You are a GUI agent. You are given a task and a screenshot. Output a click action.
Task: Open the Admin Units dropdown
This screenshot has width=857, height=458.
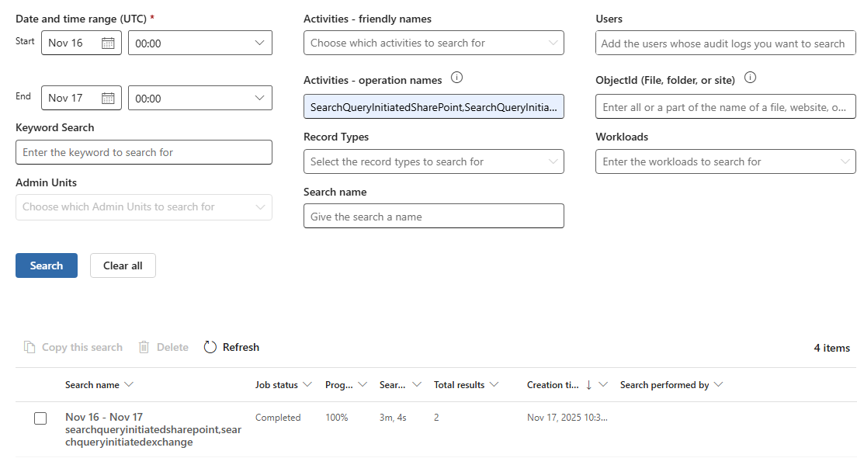click(x=144, y=207)
